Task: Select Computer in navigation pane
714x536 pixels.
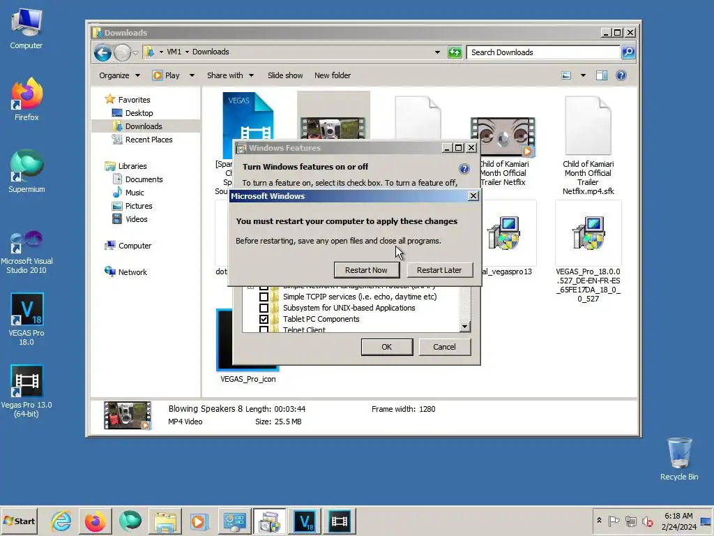Action: click(x=135, y=245)
